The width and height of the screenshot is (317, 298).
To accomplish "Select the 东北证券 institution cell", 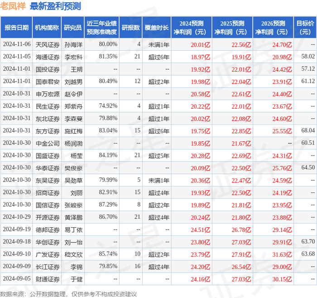I will [x=48, y=119].
